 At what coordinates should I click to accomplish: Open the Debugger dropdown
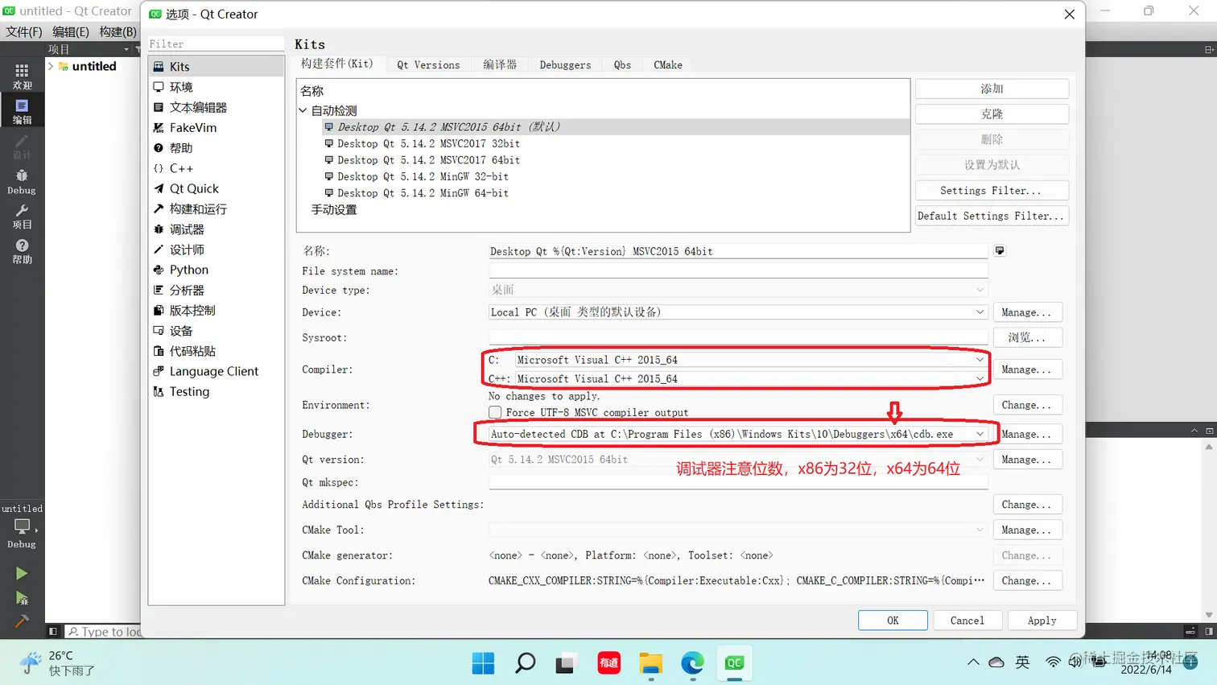[x=738, y=434]
